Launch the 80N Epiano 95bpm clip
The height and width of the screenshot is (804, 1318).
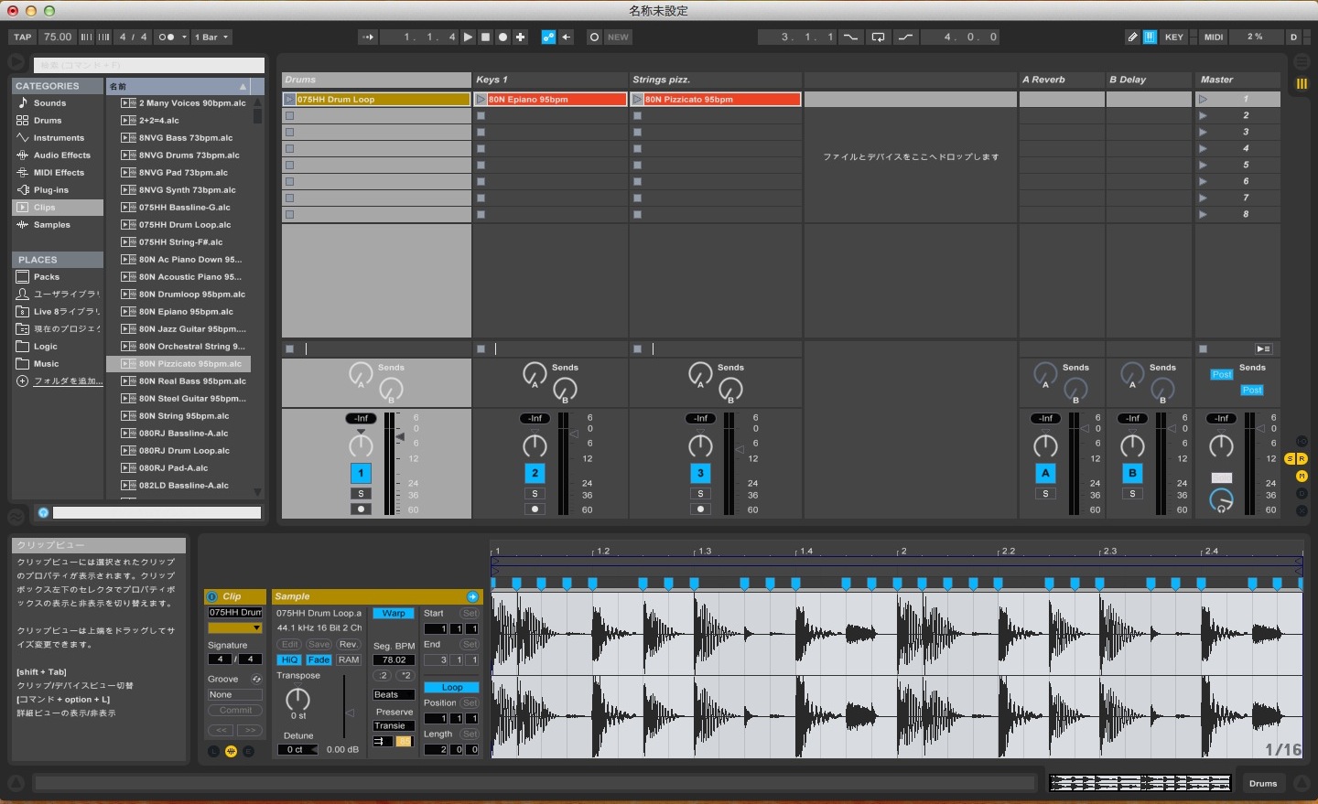[x=481, y=100]
